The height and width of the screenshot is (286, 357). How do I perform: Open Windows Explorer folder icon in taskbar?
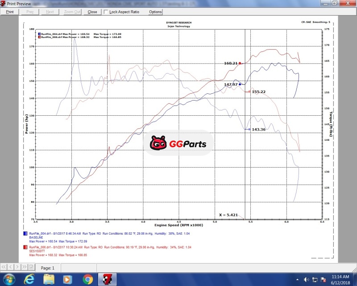click(x=49, y=280)
